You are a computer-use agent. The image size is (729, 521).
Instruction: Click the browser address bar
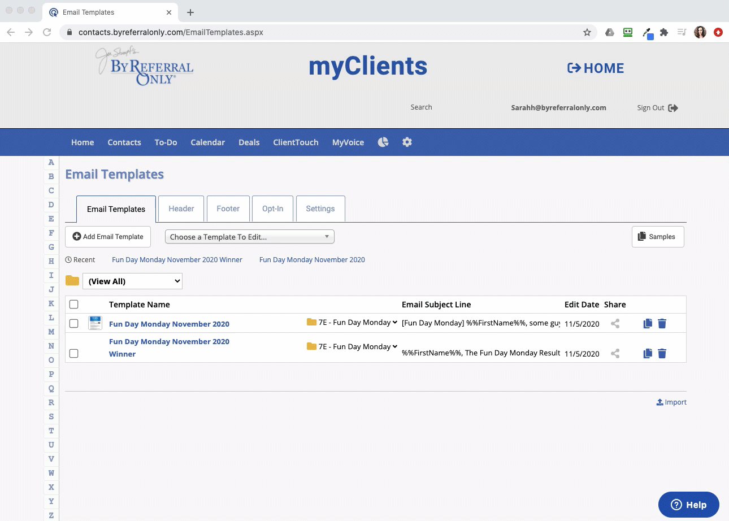tap(328, 32)
